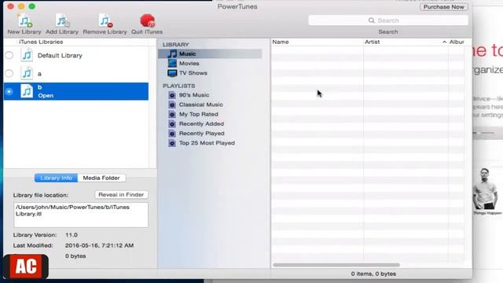Viewport: 503px width, 283px height.
Task: Select the radio button for library a
Action: coord(9,73)
